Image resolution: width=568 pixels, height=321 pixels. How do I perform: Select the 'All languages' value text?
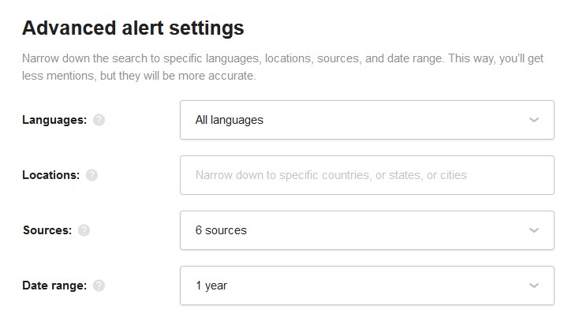coord(230,120)
